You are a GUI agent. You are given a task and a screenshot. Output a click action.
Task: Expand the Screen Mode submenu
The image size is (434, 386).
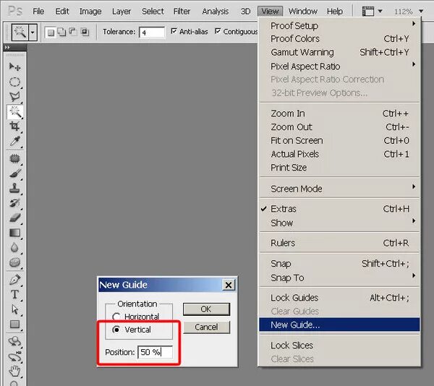pos(339,189)
